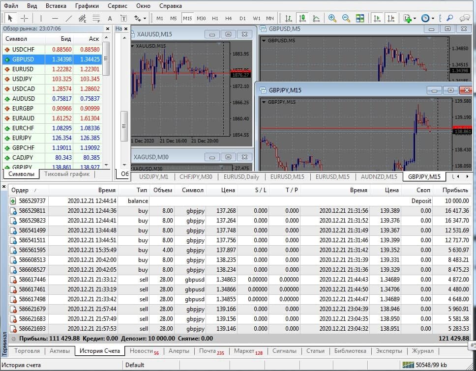Open the chat bubbles icon
The image size is (476, 371).
click(x=465, y=18)
